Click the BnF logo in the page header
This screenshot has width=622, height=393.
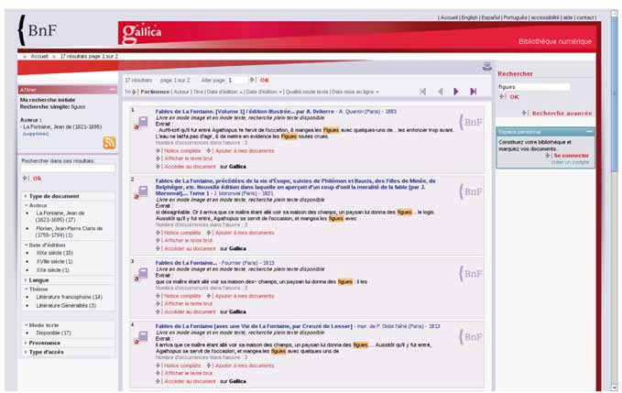pos(38,30)
